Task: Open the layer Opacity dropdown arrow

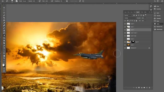Action: click(145, 18)
